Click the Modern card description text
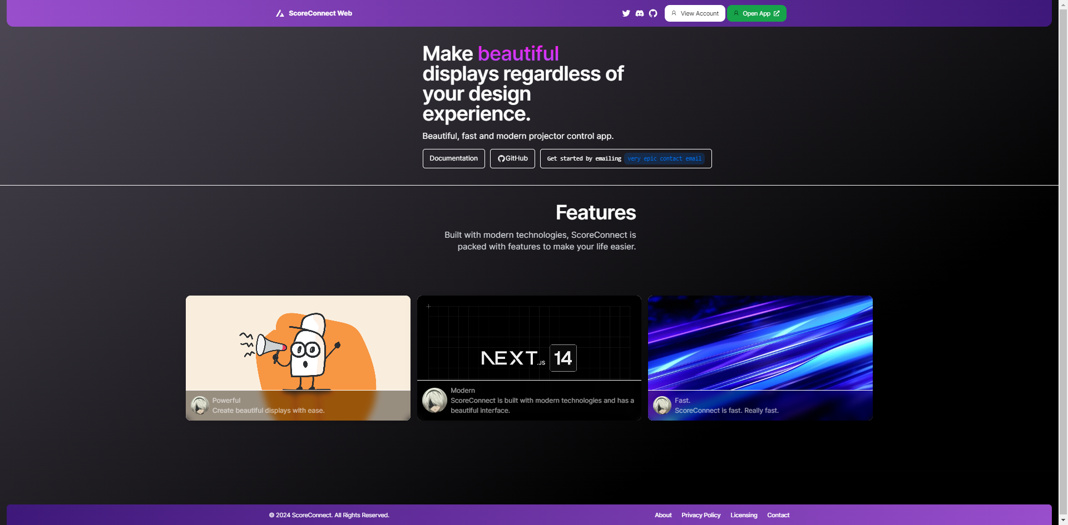Image resolution: width=1068 pixels, height=525 pixels. (542, 406)
